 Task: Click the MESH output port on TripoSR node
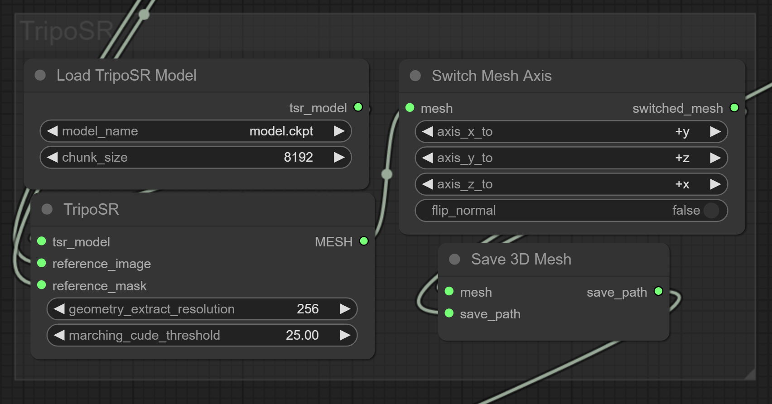364,241
